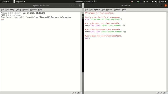The height and width of the screenshot is (94, 168).
Task: Click the num1=float(input(...)) line
Action: tap(105, 26)
